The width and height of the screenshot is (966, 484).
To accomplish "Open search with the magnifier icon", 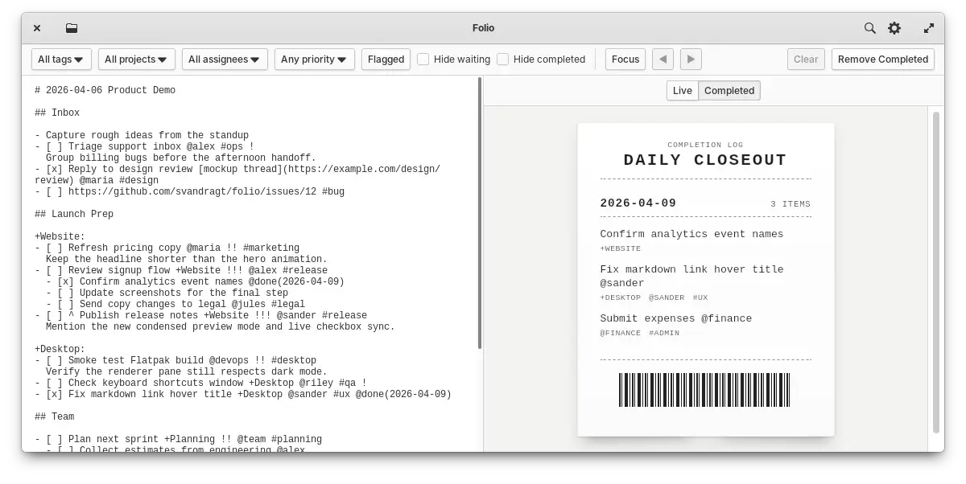I will (870, 28).
